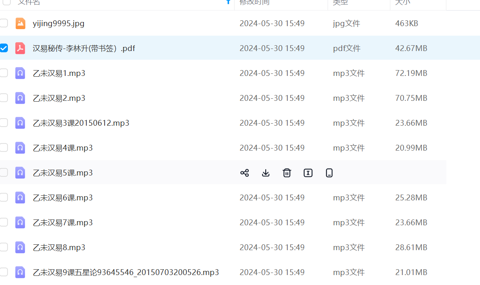Screen dimensions: 480x285
Task: Click the red PDF icon for 汉易秘传-李林升
Action: pyautogui.click(x=20, y=49)
